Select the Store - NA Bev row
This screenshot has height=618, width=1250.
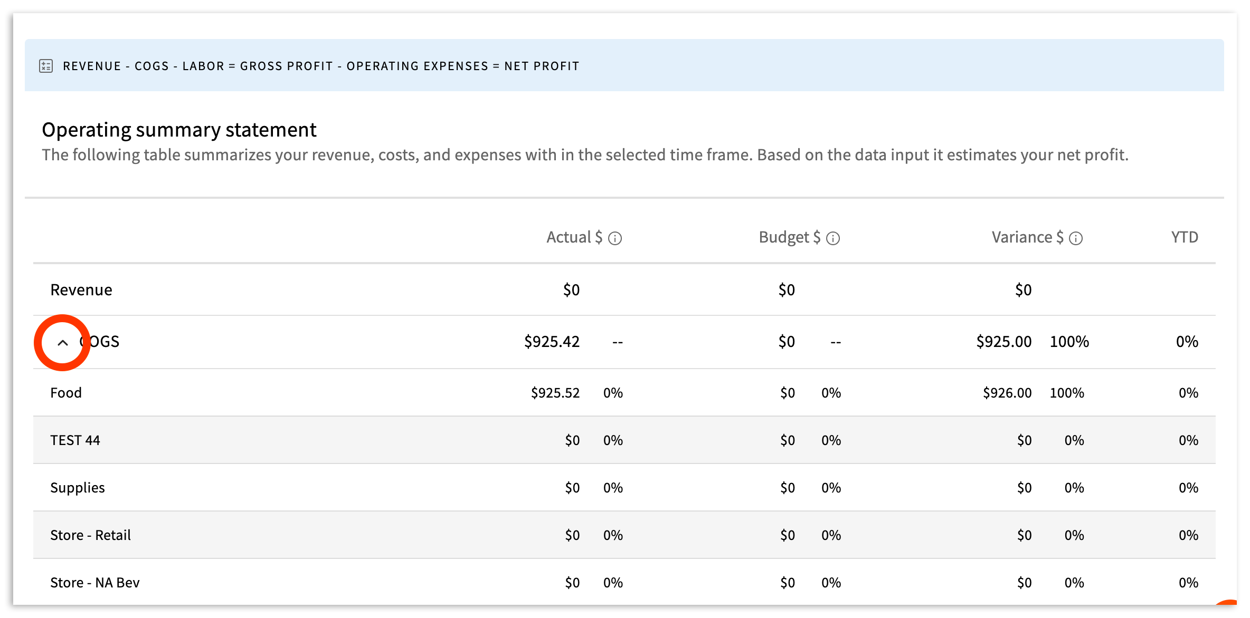coord(95,583)
